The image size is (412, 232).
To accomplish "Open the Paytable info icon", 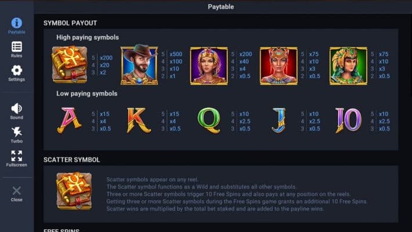I will [x=16, y=23].
